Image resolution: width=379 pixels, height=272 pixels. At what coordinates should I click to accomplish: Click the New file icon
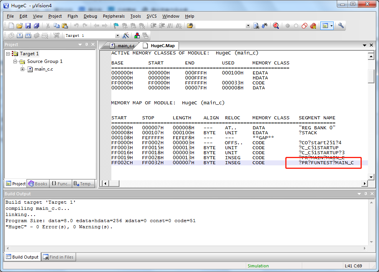[11, 26]
